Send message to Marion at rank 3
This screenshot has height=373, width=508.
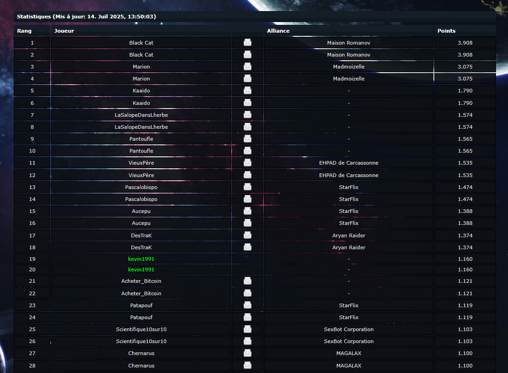(x=247, y=67)
